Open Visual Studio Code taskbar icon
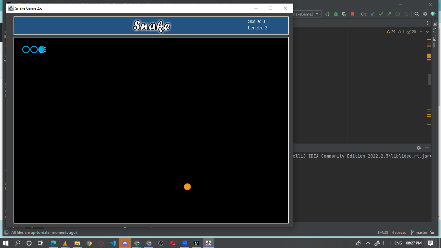Viewport: 441px width, 248px height. (113, 243)
